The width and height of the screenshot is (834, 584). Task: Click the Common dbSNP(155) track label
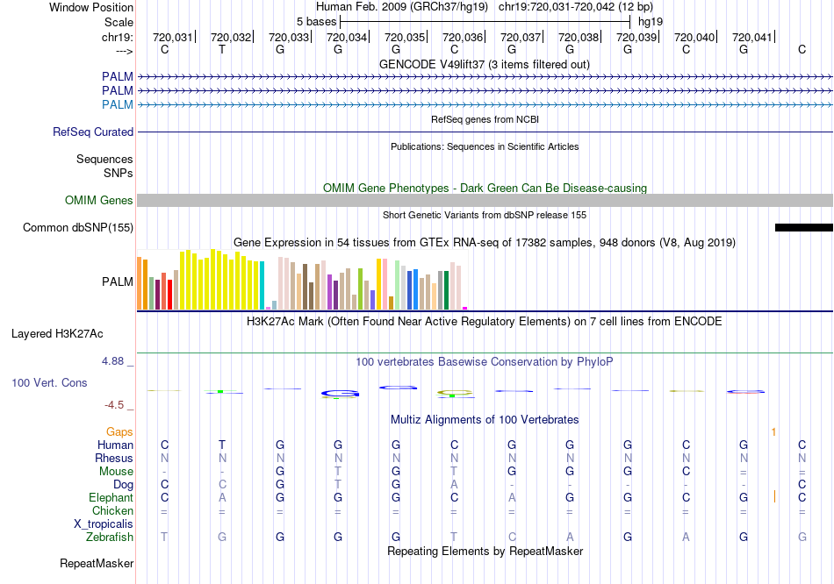click(78, 227)
